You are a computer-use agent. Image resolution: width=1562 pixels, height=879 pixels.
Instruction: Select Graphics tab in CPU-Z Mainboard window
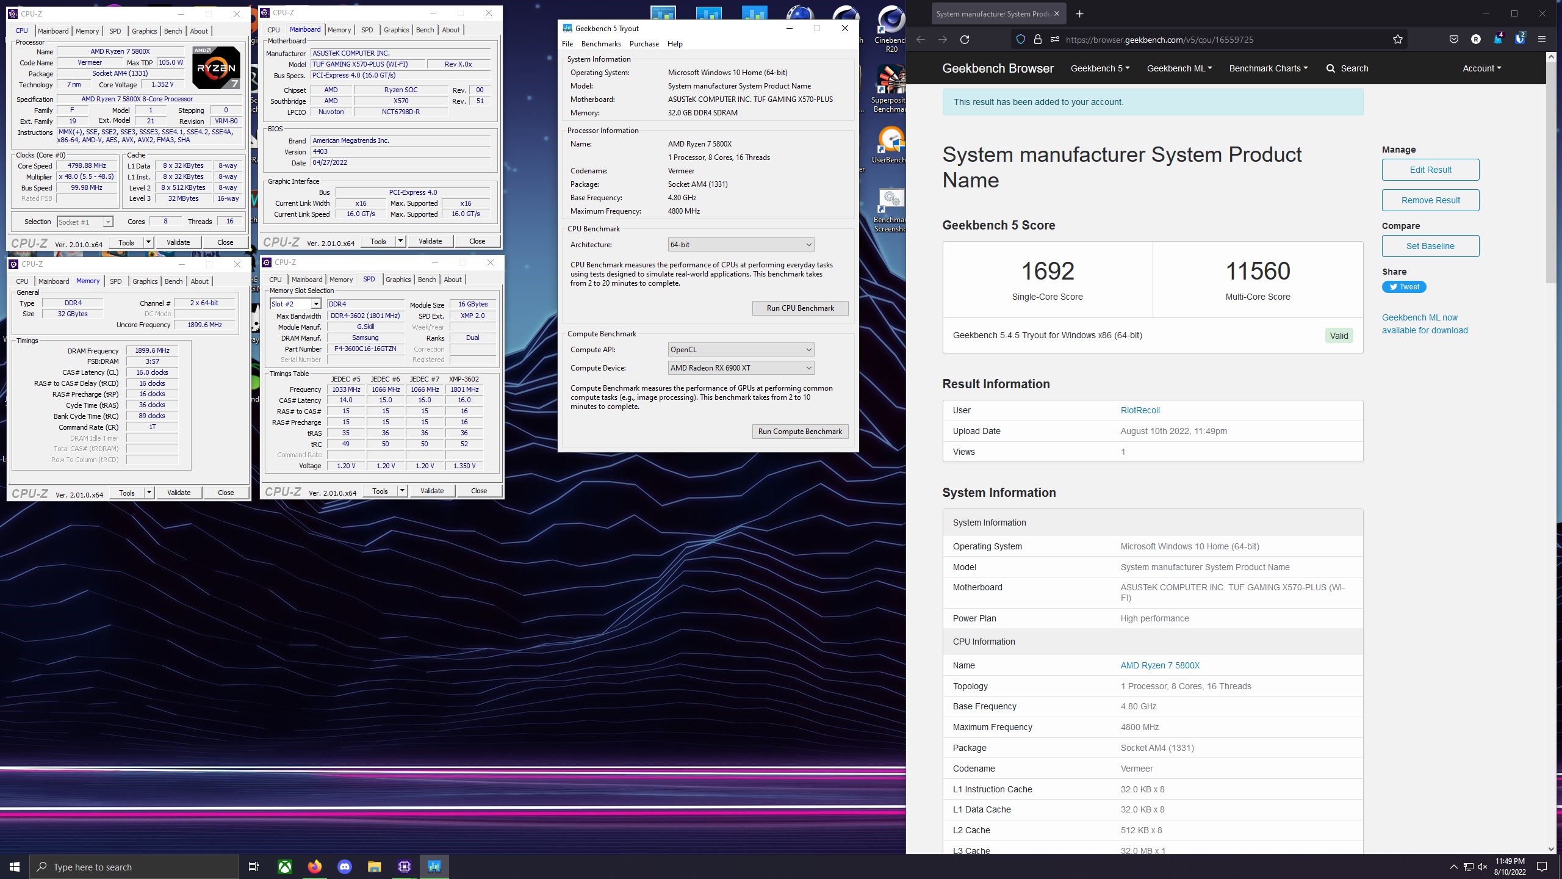coord(396,30)
